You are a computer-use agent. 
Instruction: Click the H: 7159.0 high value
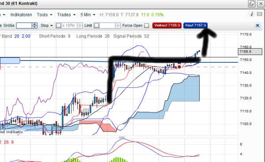click(x=109, y=15)
